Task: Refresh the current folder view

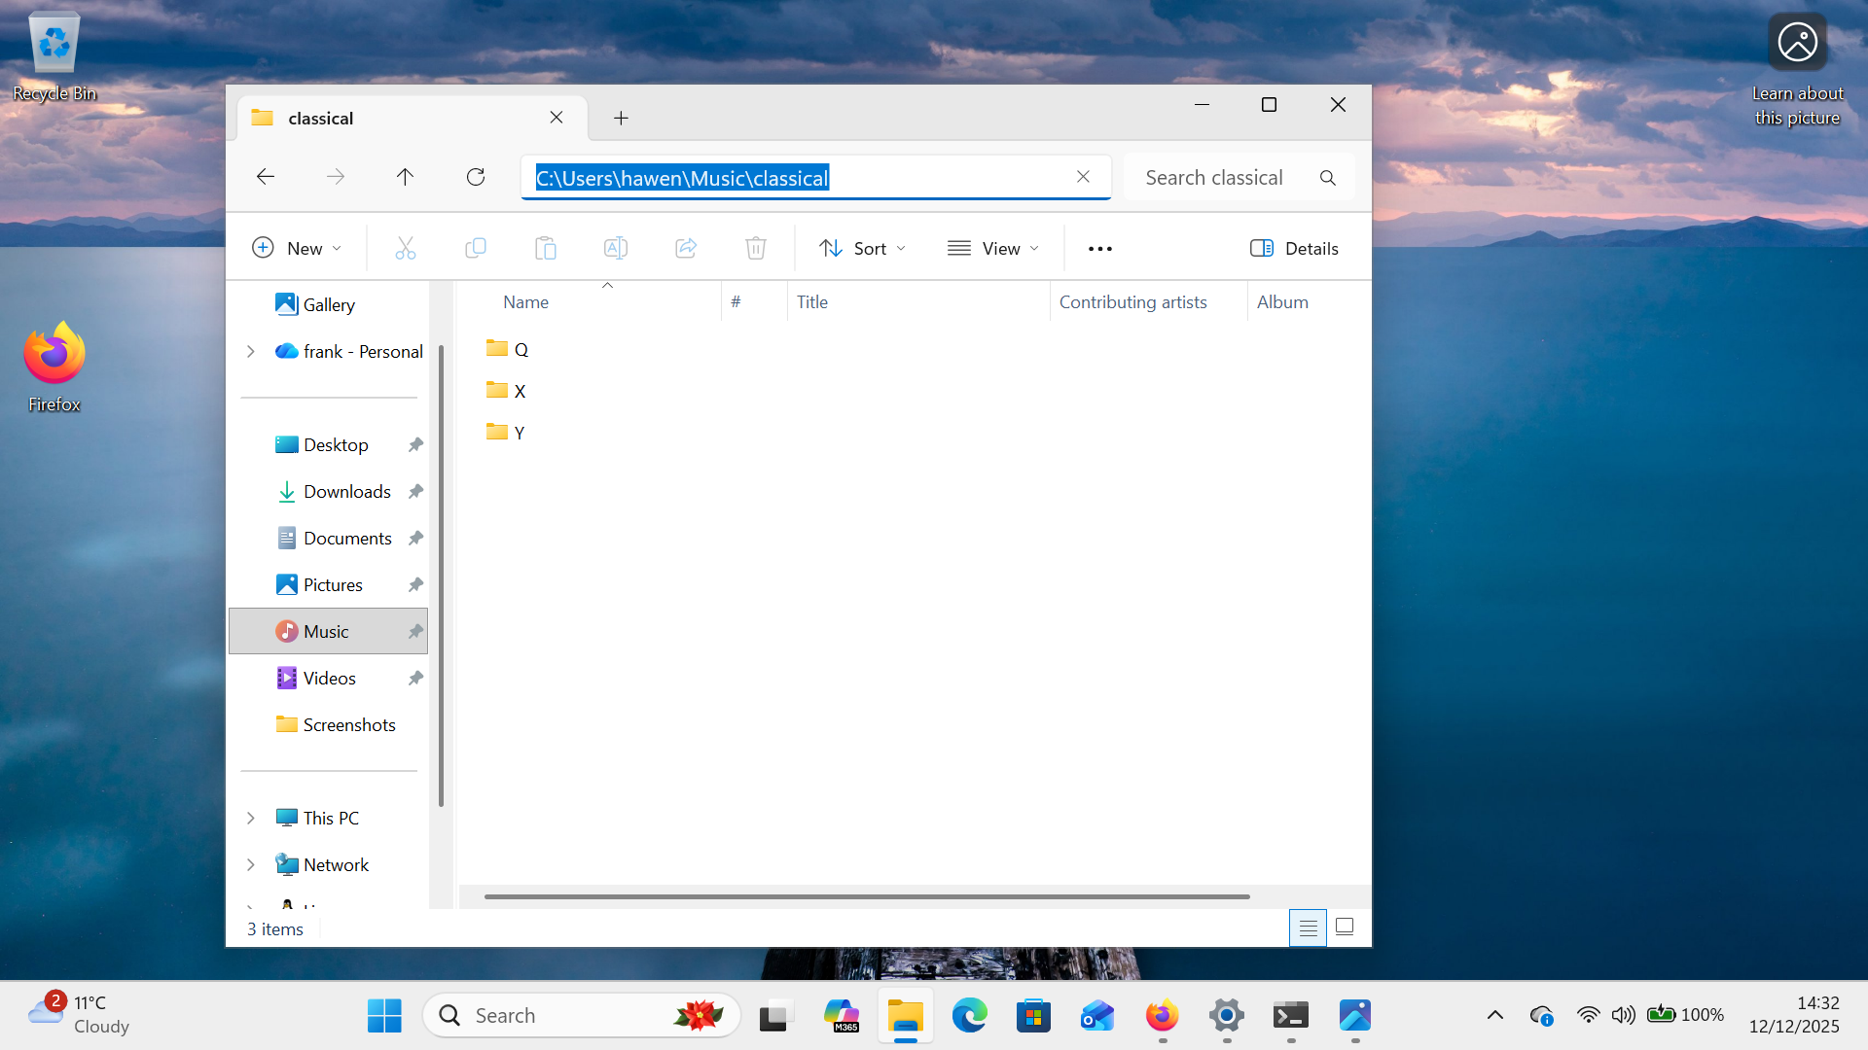Action: point(476,177)
